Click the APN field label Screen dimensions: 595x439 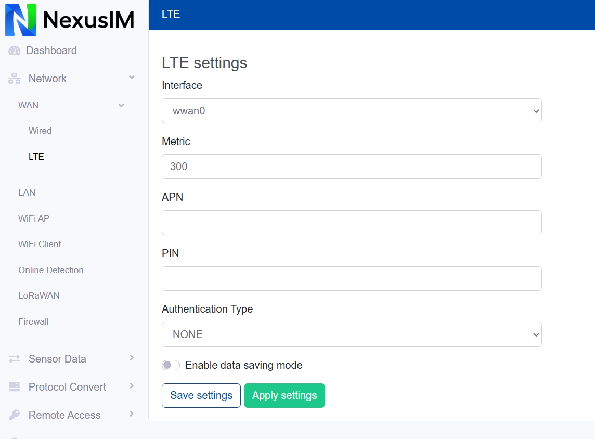172,197
